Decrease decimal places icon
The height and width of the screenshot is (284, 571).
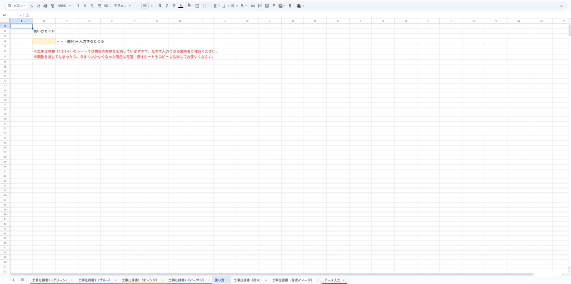(92, 6)
